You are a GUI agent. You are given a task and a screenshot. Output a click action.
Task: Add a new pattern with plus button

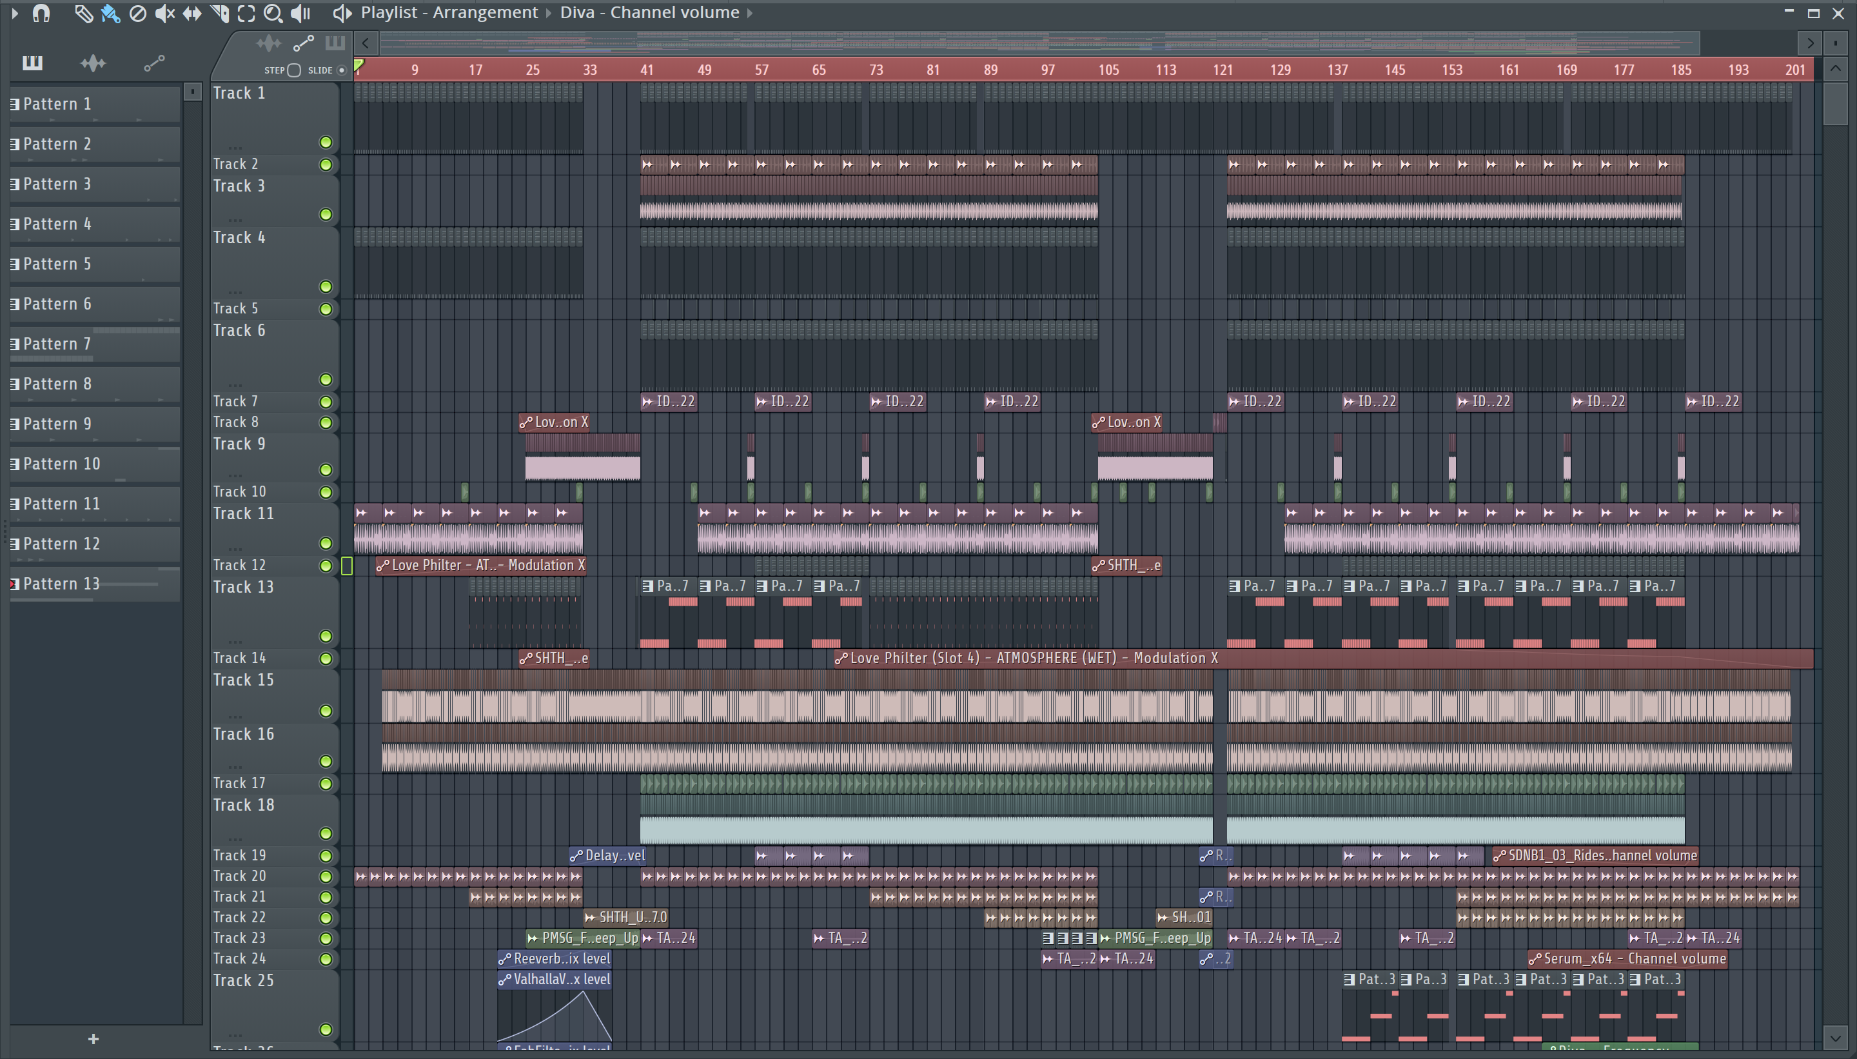(x=93, y=1038)
